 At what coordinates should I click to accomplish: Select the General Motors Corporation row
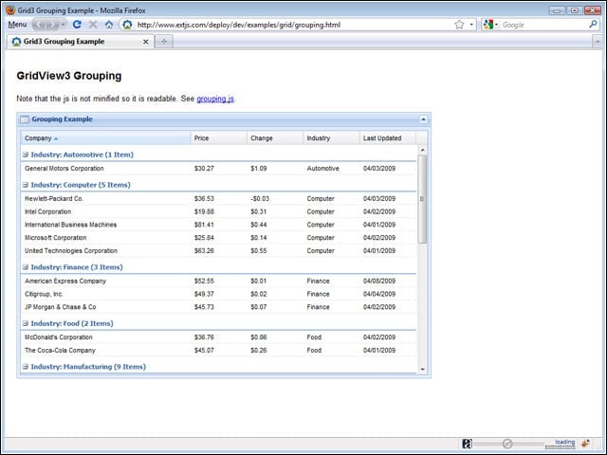tap(219, 169)
